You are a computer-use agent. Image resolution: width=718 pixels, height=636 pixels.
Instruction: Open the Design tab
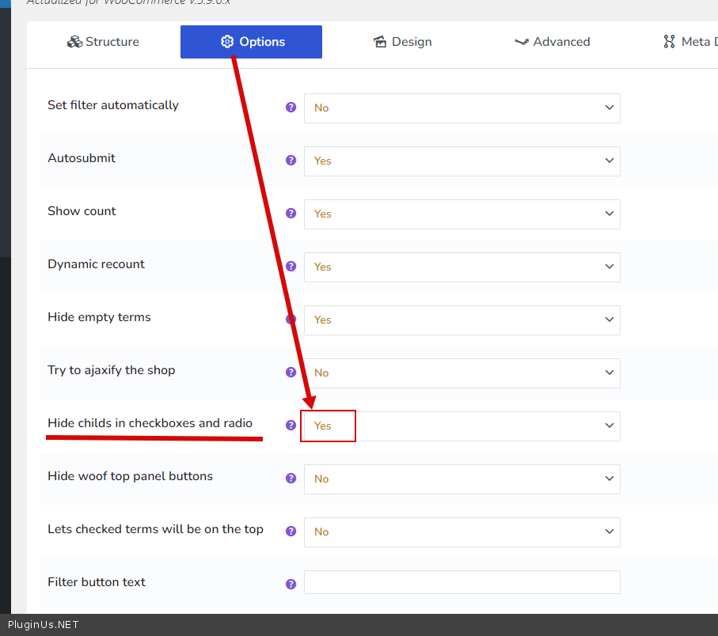click(x=402, y=42)
